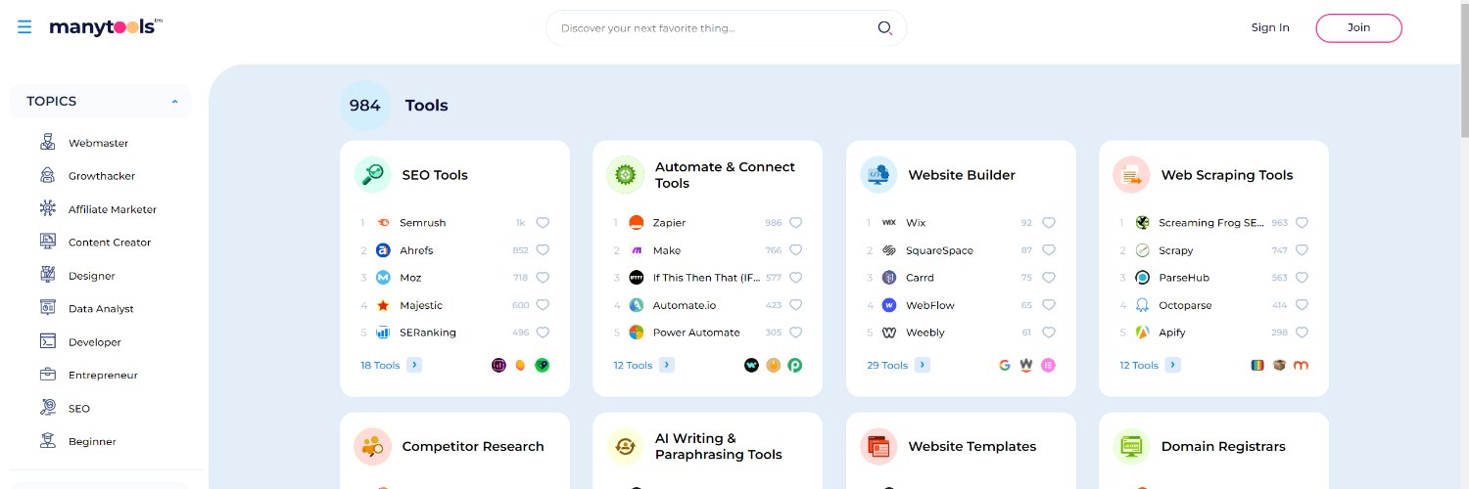Expand SEO Tools via 18 Tools arrow
This screenshot has height=489, width=1469.
414,365
